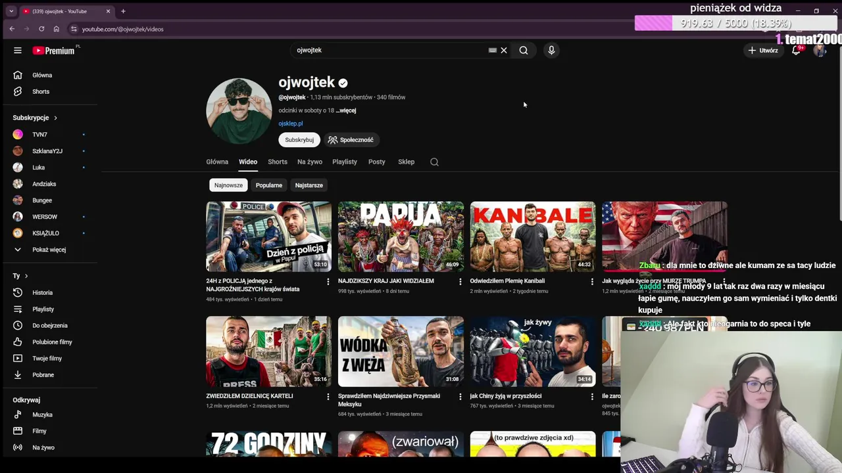Search within channel using magnifier icon
The height and width of the screenshot is (473, 842).
pos(434,162)
